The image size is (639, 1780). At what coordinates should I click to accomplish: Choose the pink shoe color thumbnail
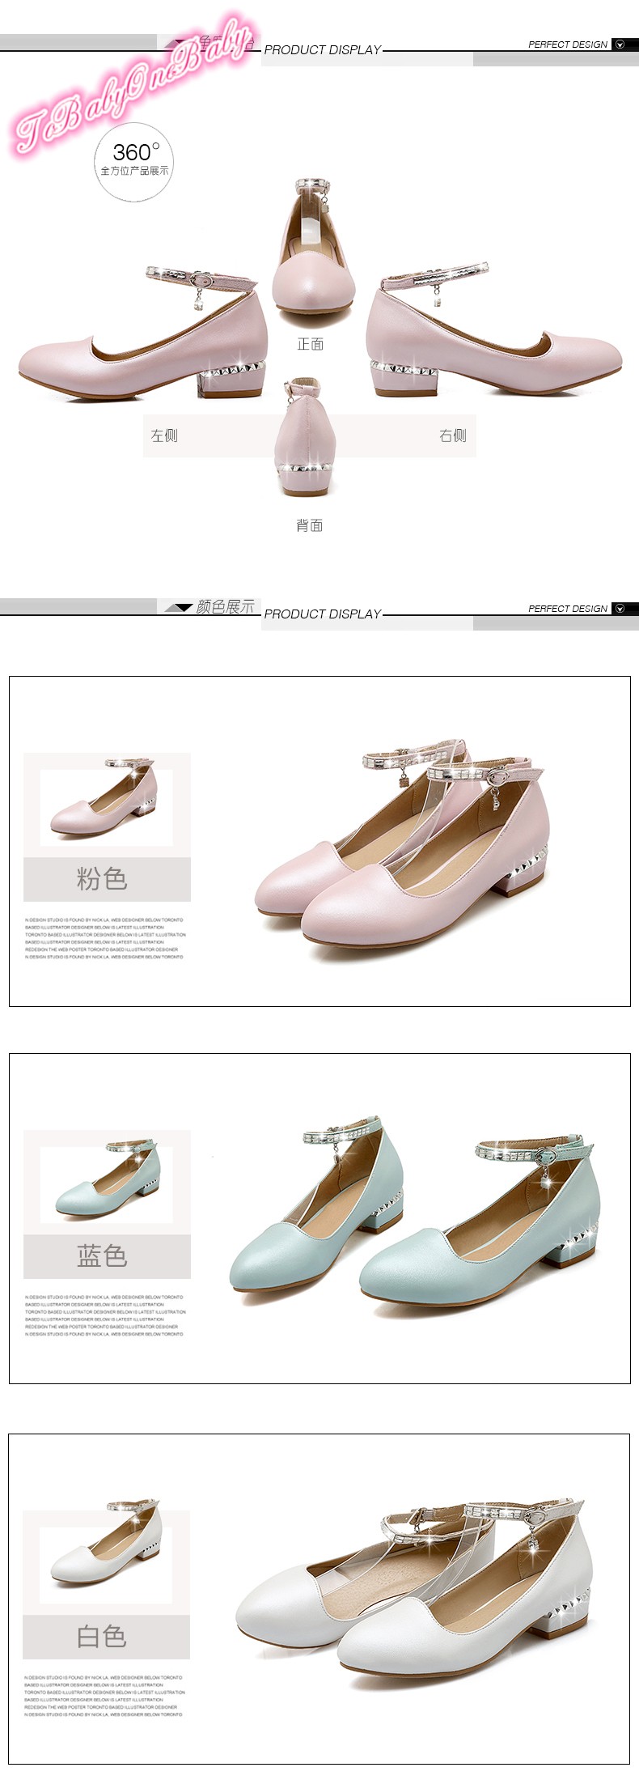coord(106,799)
